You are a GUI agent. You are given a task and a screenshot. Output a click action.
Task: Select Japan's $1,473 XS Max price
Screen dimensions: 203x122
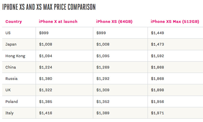pos(157,44)
